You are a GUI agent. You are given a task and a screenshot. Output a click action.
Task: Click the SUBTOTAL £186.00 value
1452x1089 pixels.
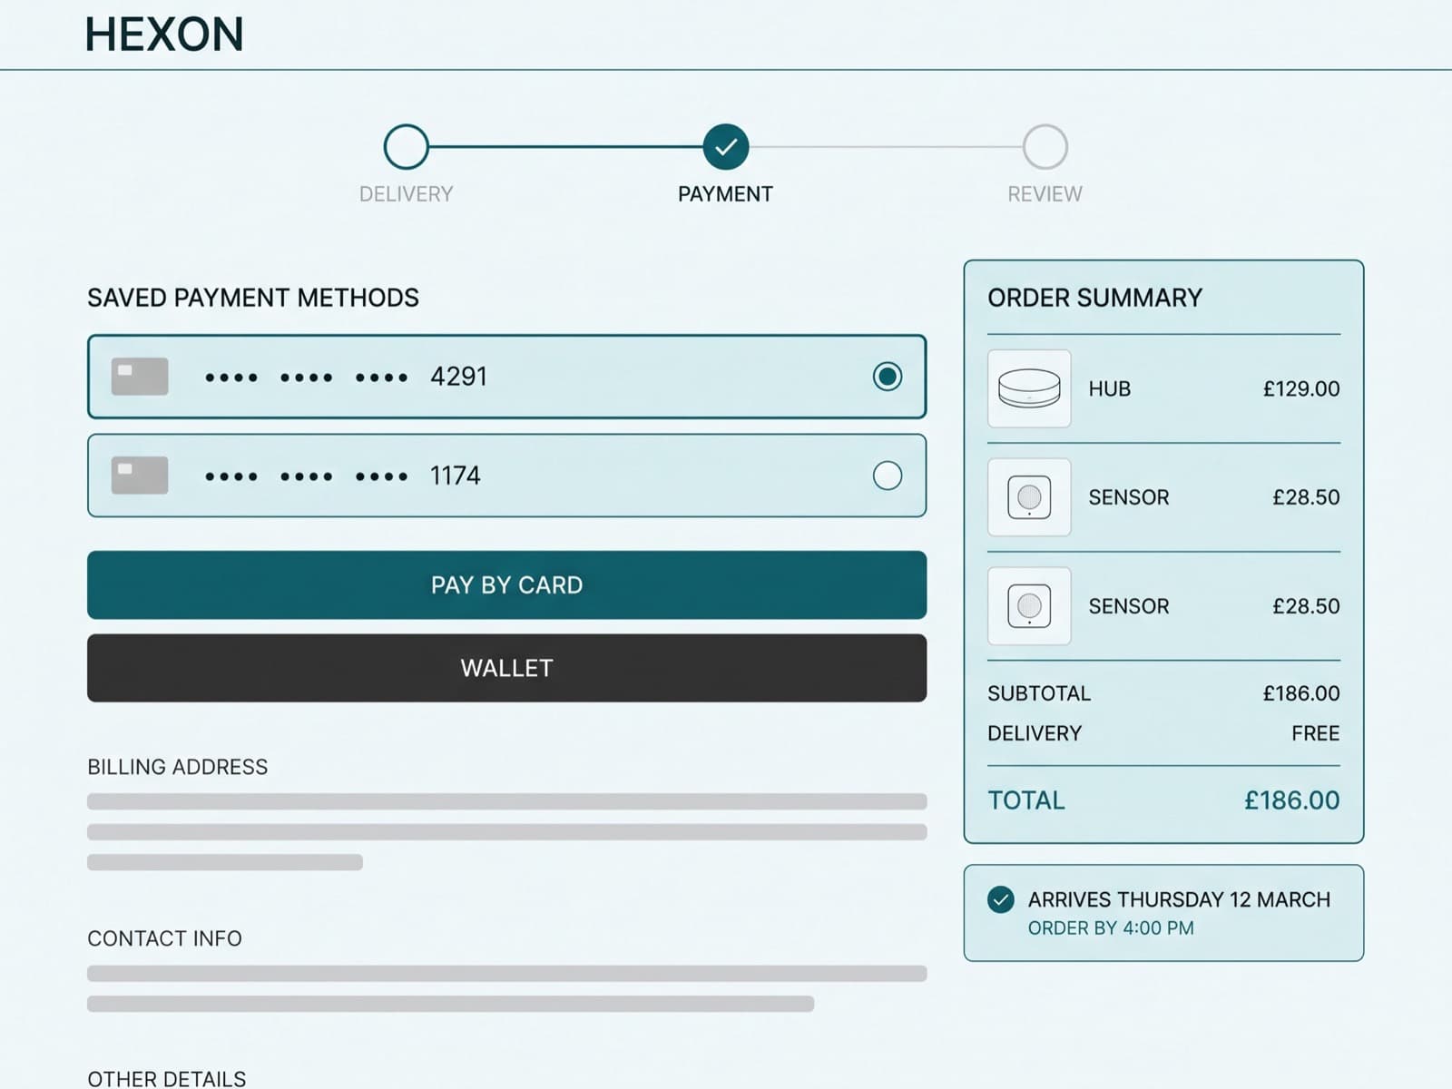1301,693
